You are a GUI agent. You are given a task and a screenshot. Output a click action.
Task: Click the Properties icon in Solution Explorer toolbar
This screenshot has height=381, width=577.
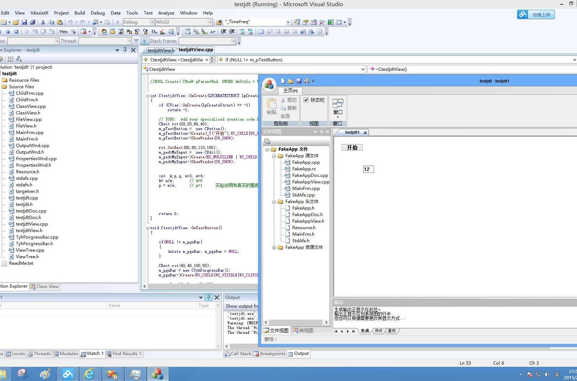(11, 59)
